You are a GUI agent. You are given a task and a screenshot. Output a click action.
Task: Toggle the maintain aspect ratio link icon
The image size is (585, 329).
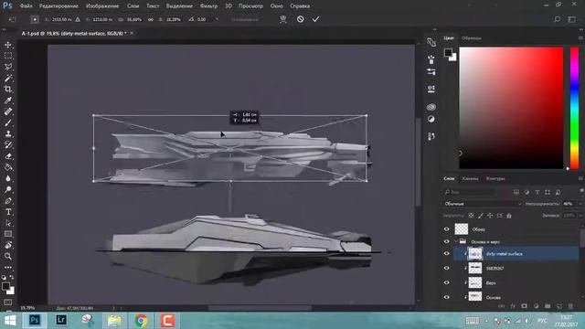(x=151, y=19)
